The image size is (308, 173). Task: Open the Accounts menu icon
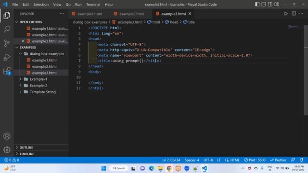pyautogui.click(x=7, y=136)
